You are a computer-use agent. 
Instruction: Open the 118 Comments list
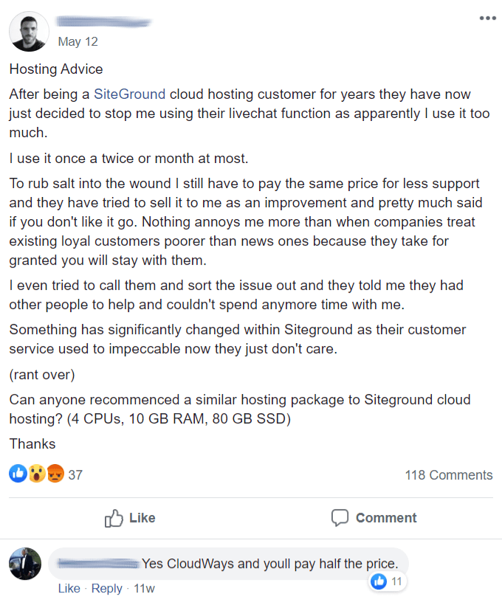click(x=448, y=474)
